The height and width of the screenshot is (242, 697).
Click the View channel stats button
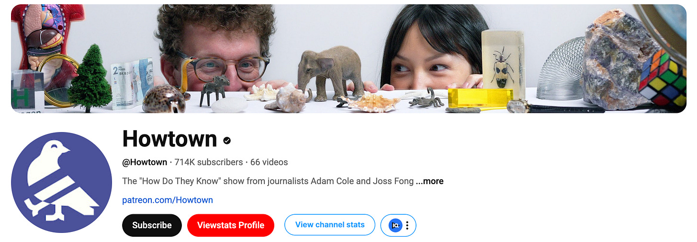pos(330,225)
